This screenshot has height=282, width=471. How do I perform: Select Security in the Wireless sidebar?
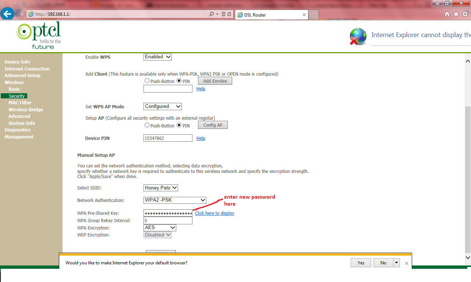coord(17,96)
